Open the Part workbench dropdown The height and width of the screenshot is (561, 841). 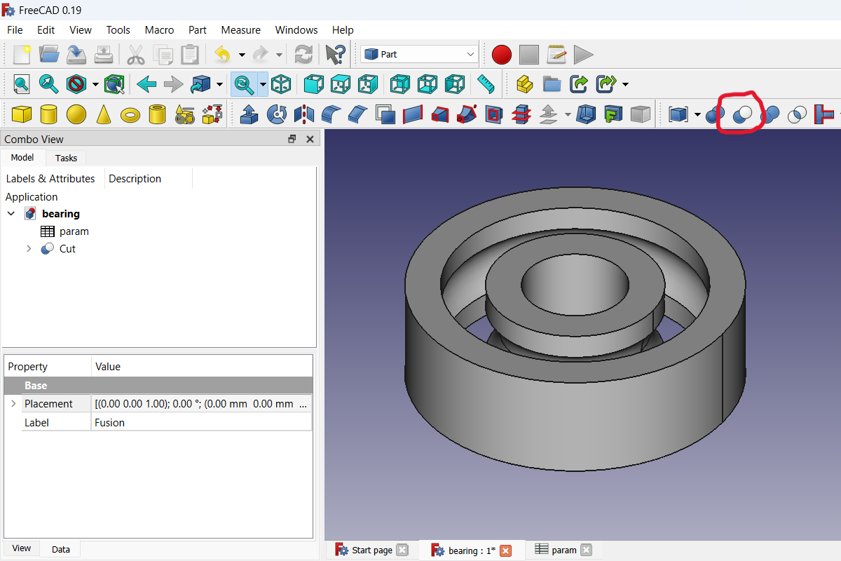coord(419,55)
